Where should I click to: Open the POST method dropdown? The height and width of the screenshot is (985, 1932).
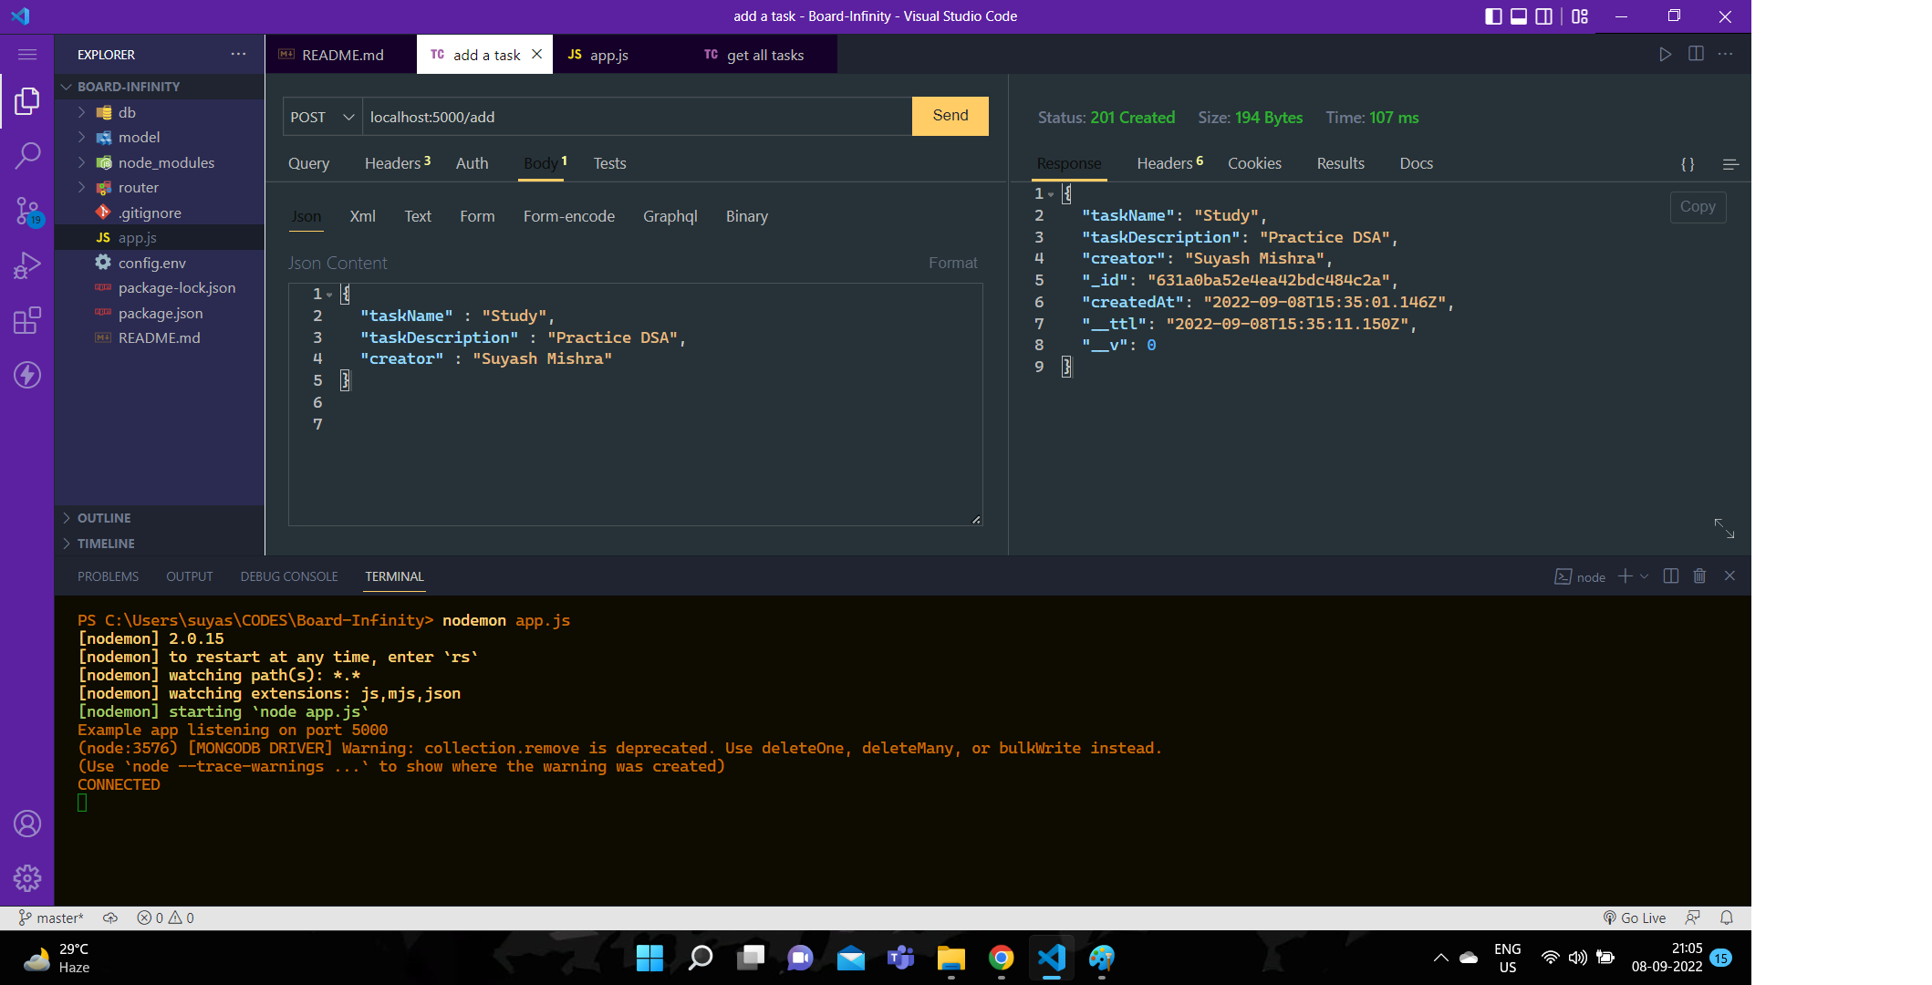tap(322, 117)
